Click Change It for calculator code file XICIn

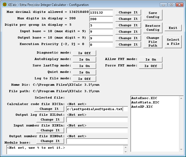point(49,109)
